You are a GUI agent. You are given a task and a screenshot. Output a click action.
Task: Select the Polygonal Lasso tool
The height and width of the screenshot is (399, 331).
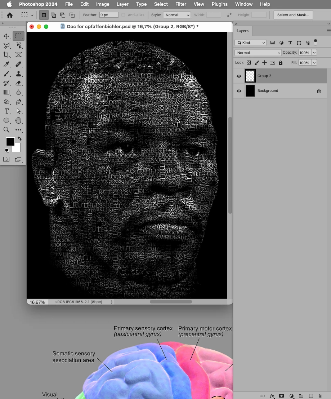(6, 45)
